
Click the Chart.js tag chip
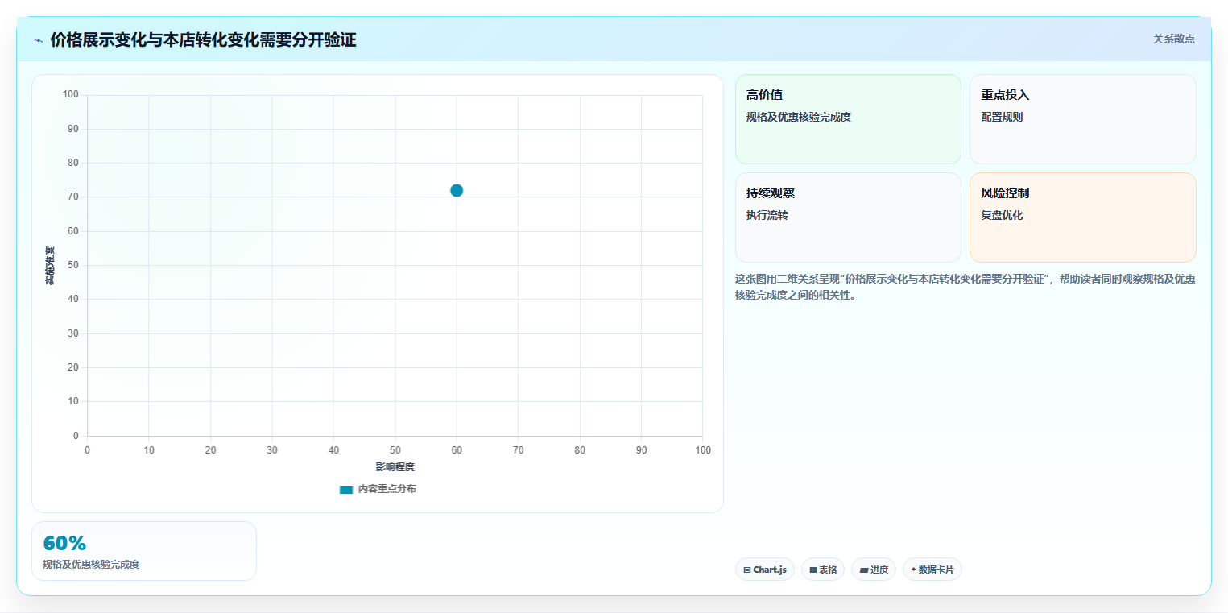(x=764, y=570)
